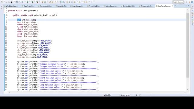Switch to the DataTransfo editor tab

[x=28, y=6]
